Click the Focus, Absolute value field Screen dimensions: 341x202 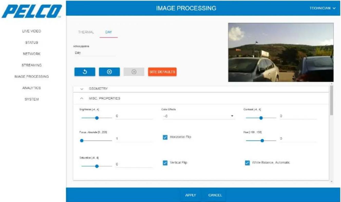pos(134,139)
